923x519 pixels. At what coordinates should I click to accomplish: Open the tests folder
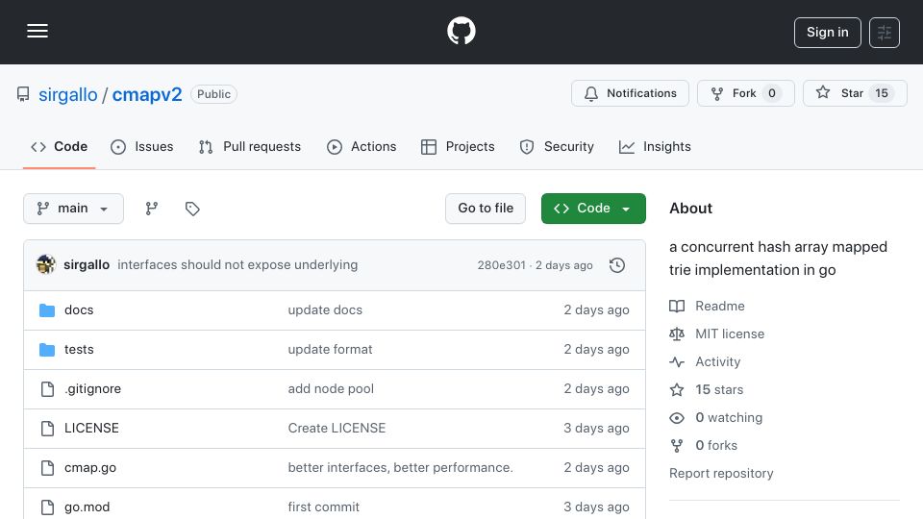pos(79,350)
